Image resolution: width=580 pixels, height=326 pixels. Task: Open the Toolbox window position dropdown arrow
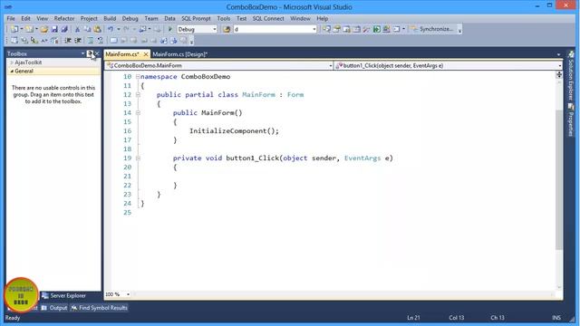pos(82,53)
